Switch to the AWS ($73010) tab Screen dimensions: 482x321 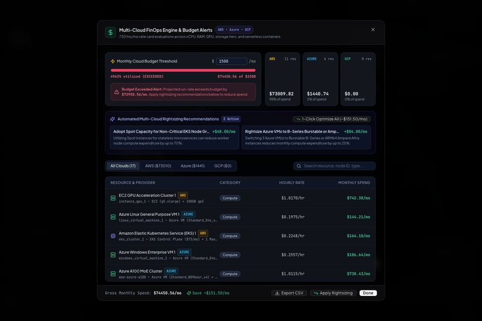pos(158,166)
